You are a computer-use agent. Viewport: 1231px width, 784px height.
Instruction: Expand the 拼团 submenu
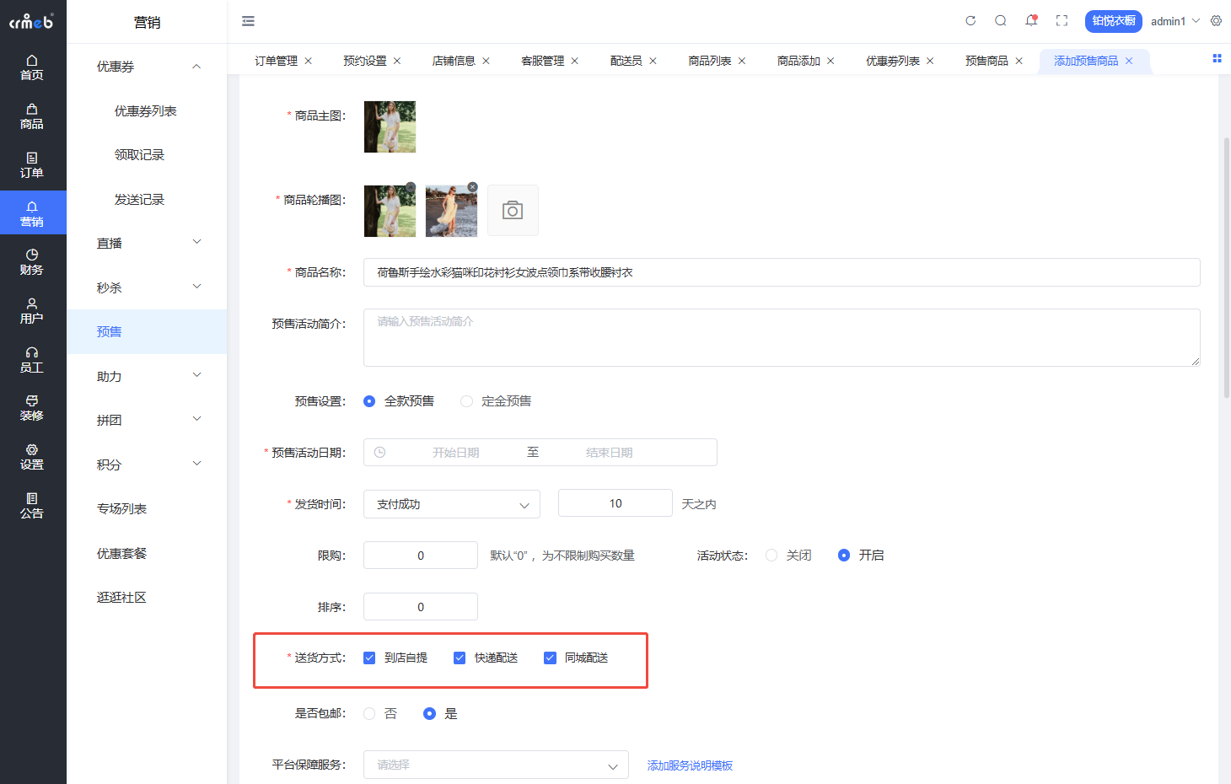click(196, 420)
